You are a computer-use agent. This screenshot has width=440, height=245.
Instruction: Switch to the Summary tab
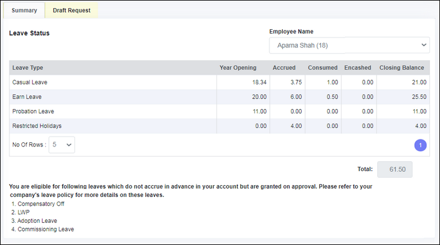pyautogui.click(x=24, y=11)
